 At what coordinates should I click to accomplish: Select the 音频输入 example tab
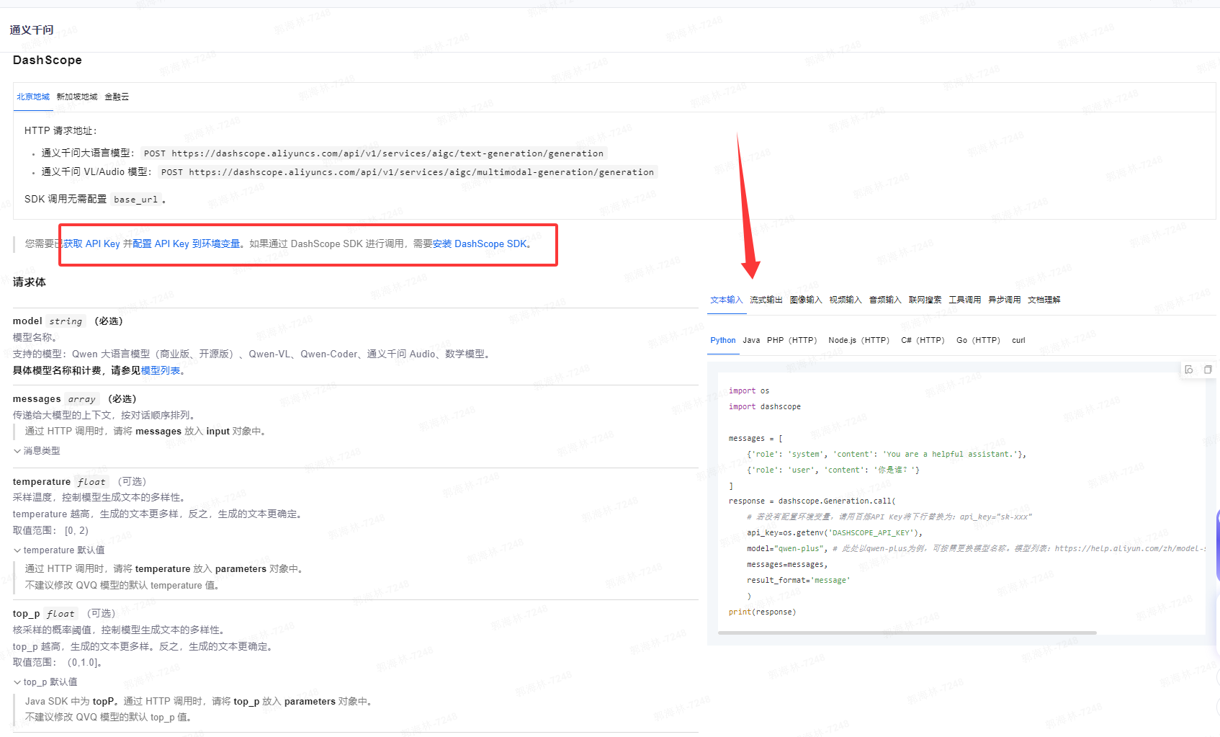[x=885, y=300]
